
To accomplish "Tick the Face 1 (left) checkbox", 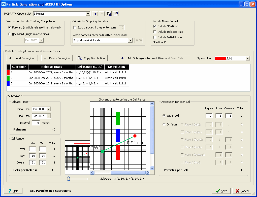I will [182, 124].
